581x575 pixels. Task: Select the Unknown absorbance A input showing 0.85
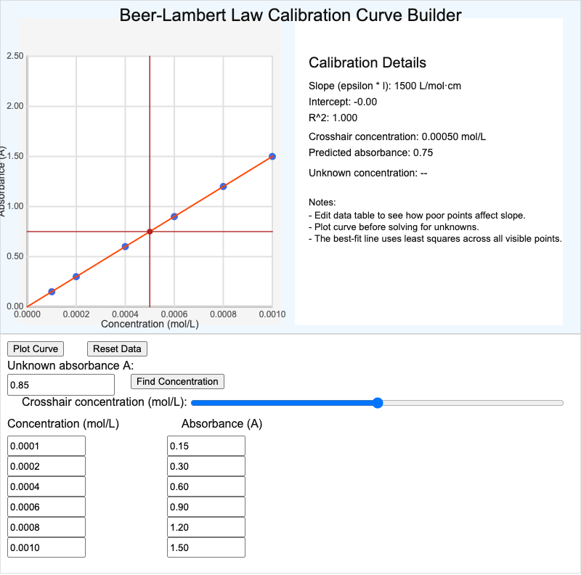point(60,384)
